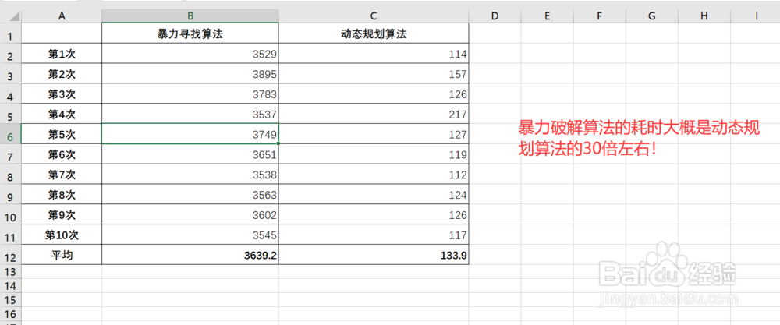Click cell with value 119
Screen dimensions: 780x325
click(374, 154)
